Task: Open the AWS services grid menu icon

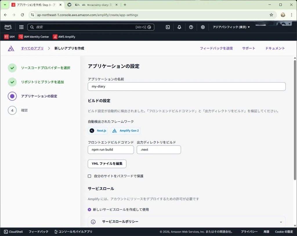Action: point(21,27)
